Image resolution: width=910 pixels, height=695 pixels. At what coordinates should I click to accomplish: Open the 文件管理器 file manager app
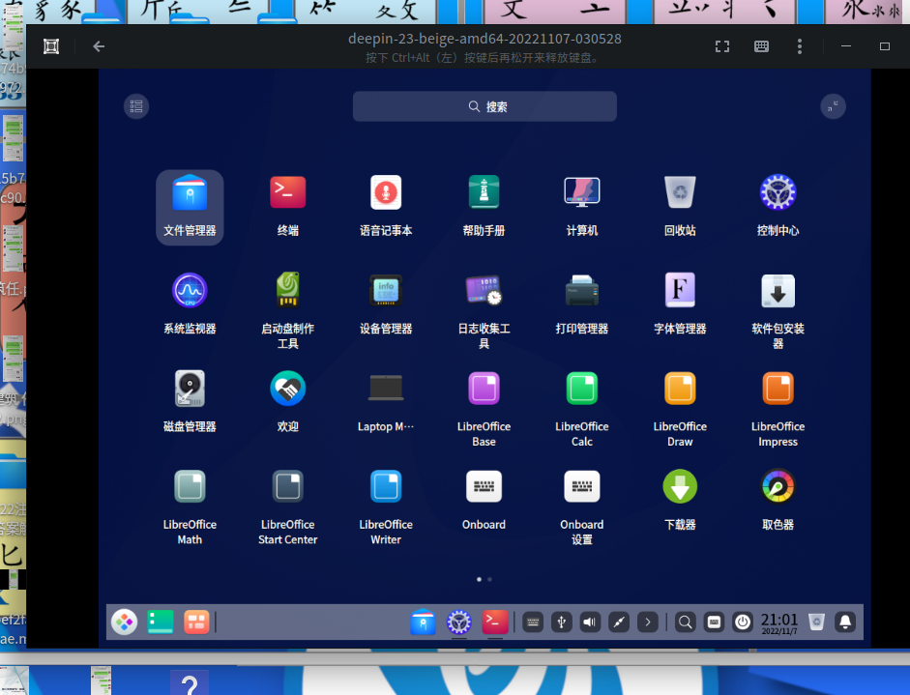[190, 193]
